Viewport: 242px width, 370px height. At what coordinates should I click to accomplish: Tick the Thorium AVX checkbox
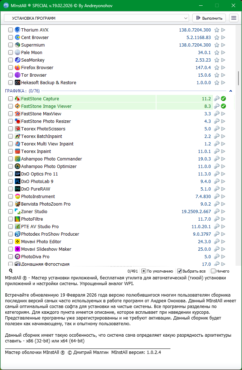tap(10, 30)
